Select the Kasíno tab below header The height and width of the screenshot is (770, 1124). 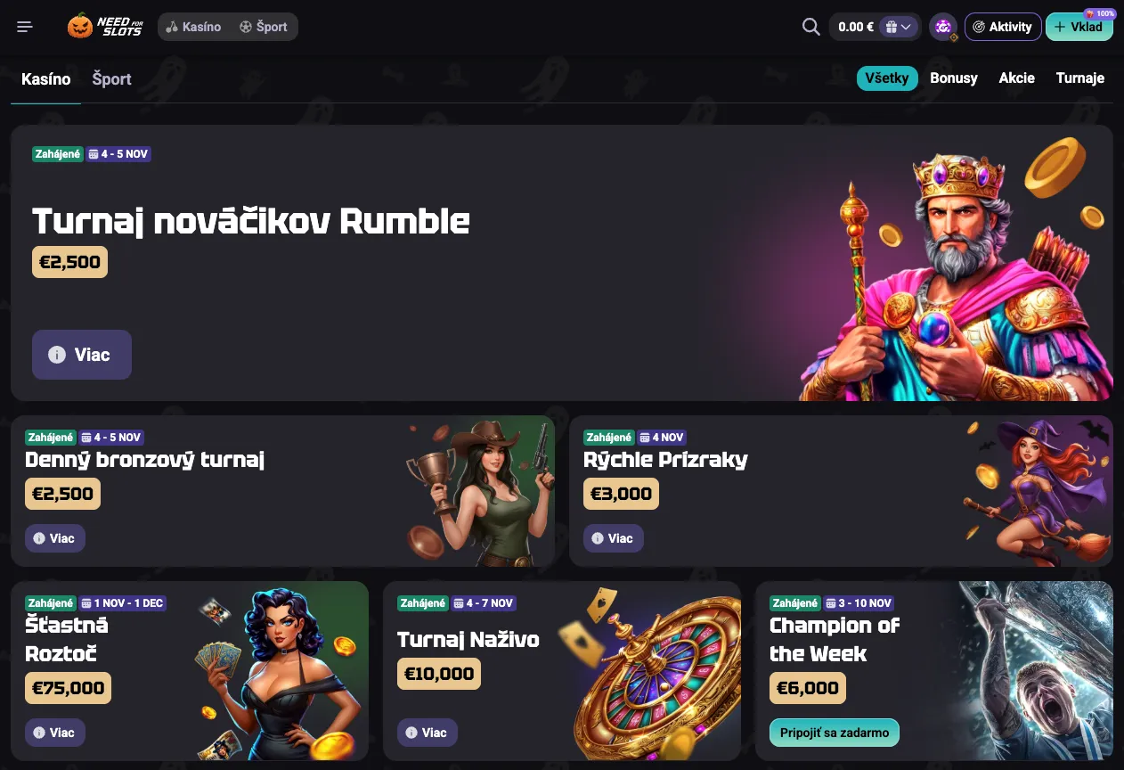click(45, 78)
